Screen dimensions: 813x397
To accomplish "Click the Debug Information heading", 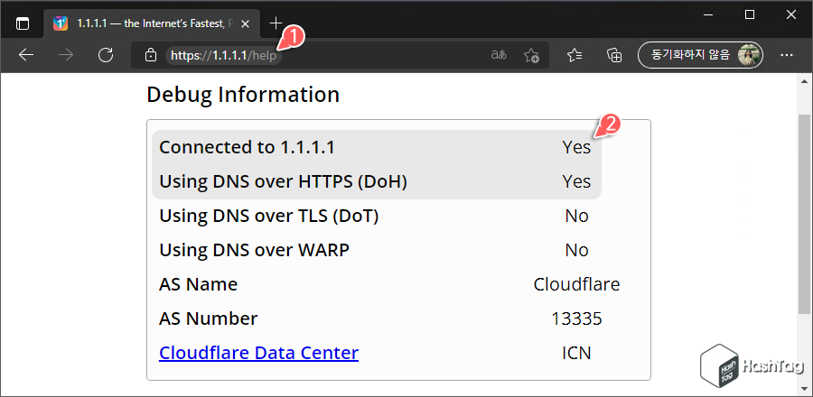I will (243, 95).
